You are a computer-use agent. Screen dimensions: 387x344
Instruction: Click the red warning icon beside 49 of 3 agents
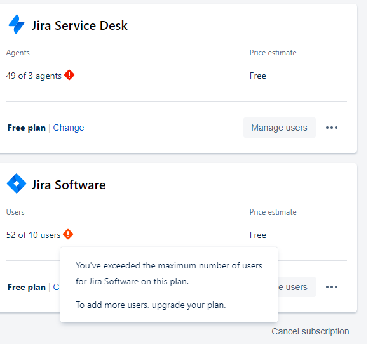coord(69,75)
